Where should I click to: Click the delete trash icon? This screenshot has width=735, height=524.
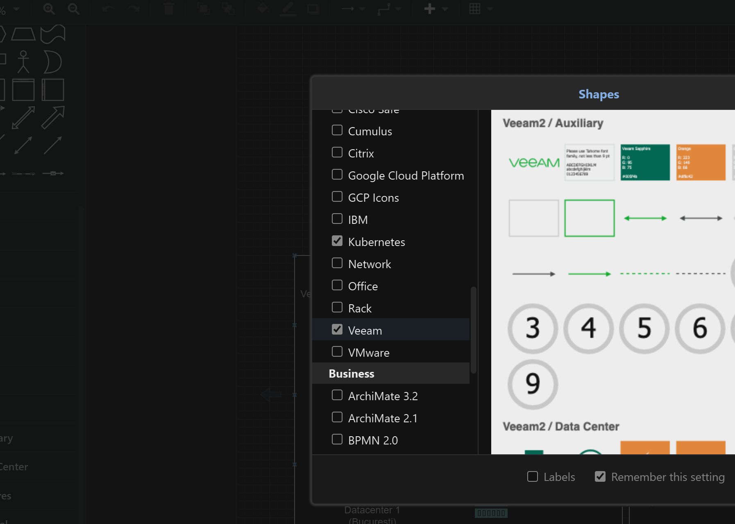pyautogui.click(x=168, y=9)
